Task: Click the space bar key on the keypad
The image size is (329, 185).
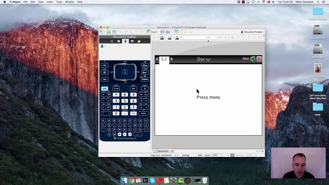Action: (x=138, y=134)
